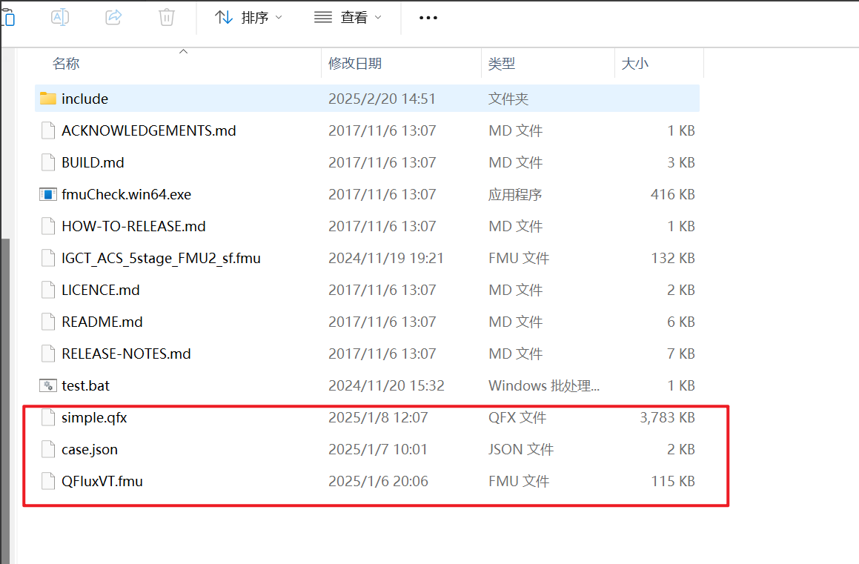859x564 pixels.
Task: Click the RELEASE-NOTES.md file icon
Action: [x=48, y=354]
